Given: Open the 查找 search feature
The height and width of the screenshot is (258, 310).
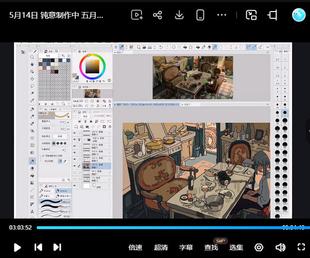Looking at the screenshot, I should [211, 247].
